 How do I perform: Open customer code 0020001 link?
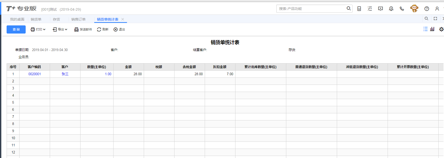click(35, 74)
